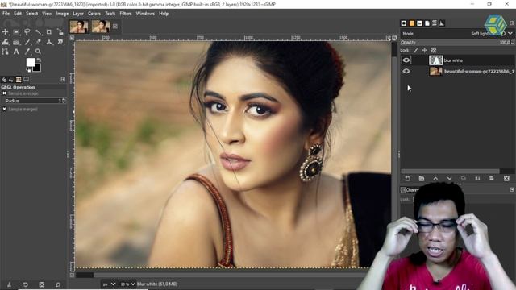Viewport: 516px width, 290px height.
Task: Switch to the second image tab thumbnail
Action: 100,27
